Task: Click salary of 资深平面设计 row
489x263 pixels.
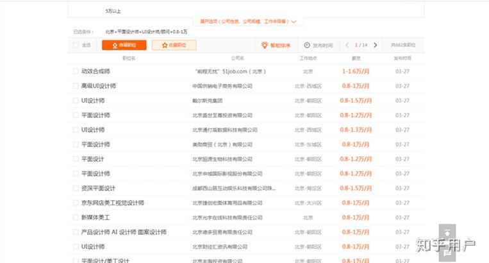Action: tap(356, 189)
